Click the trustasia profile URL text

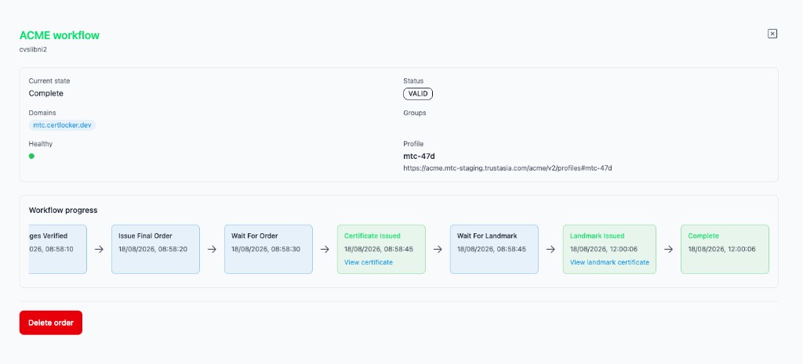pyautogui.click(x=507, y=168)
